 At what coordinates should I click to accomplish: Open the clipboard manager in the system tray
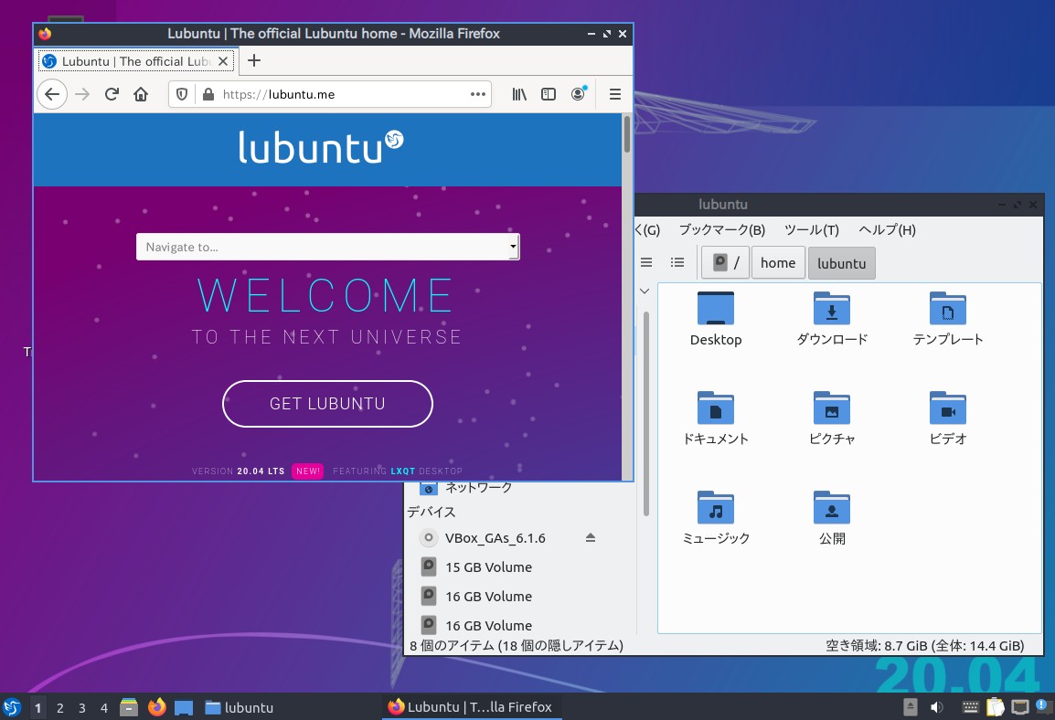point(995,706)
